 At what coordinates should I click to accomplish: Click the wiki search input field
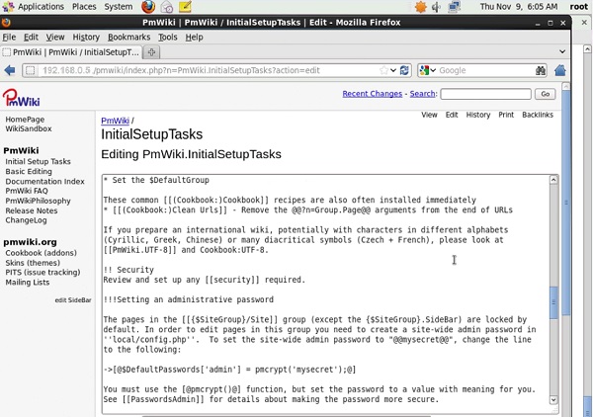click(485, 94)
